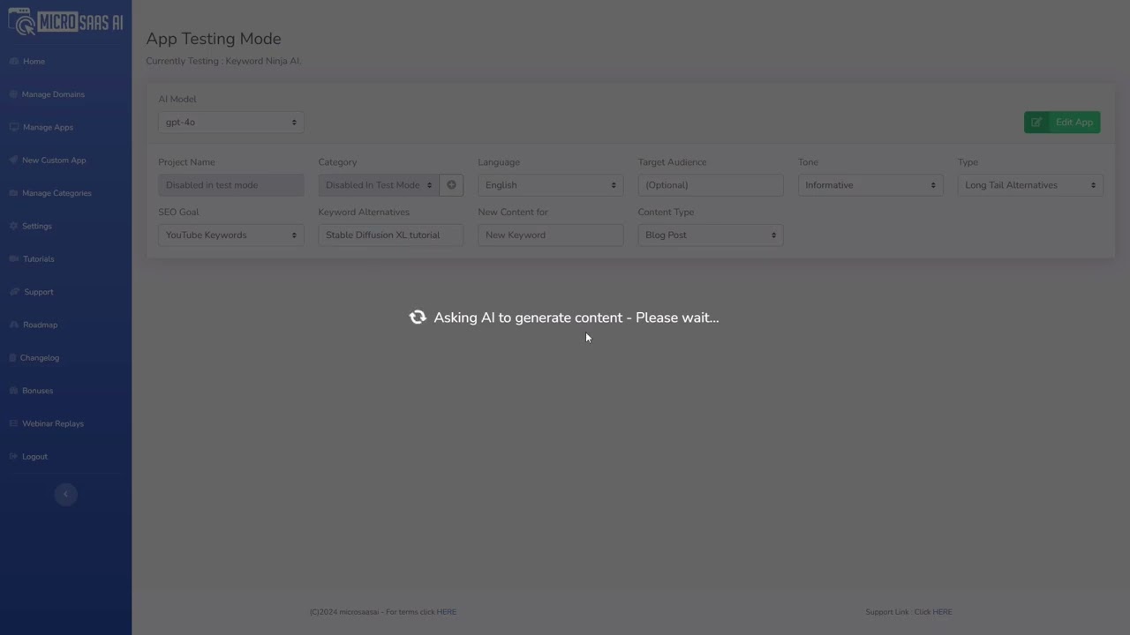Open the Home menu item
This screenshot has width=1130, height=635.
tap(34, 62)
